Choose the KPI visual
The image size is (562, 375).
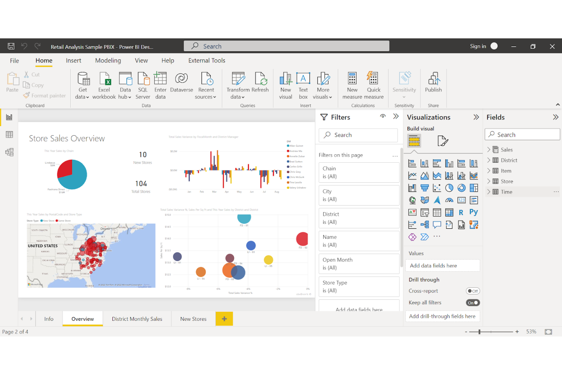[412, 212]
